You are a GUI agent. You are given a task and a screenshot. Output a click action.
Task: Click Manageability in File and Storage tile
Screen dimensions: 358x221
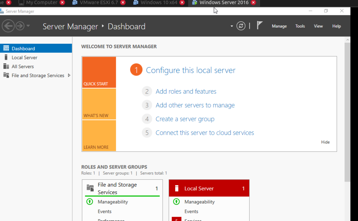coord(113,202)
